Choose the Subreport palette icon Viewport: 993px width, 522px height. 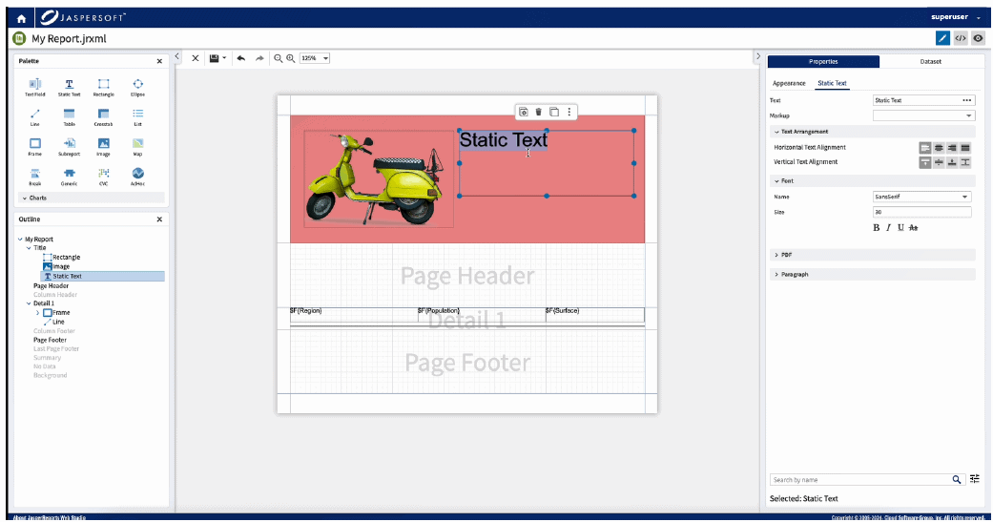click(x=69, y=146)
